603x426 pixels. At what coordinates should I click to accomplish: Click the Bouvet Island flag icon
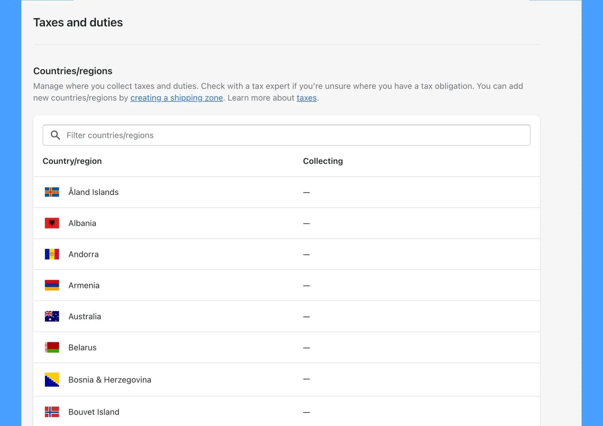[52, 412]
